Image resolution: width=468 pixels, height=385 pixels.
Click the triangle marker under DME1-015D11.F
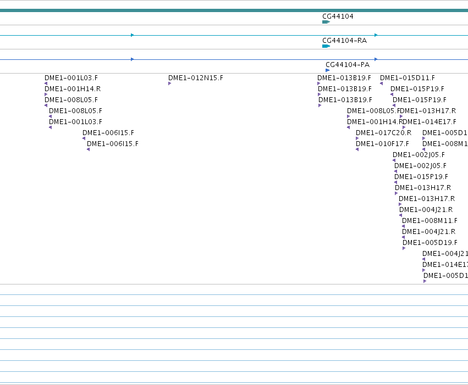382,83
